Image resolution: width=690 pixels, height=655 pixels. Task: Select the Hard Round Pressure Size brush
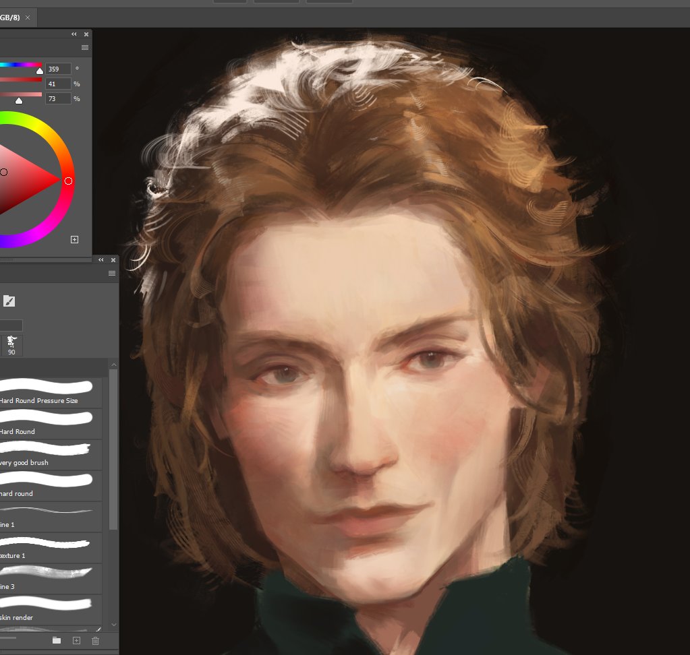tap(51, 393)
